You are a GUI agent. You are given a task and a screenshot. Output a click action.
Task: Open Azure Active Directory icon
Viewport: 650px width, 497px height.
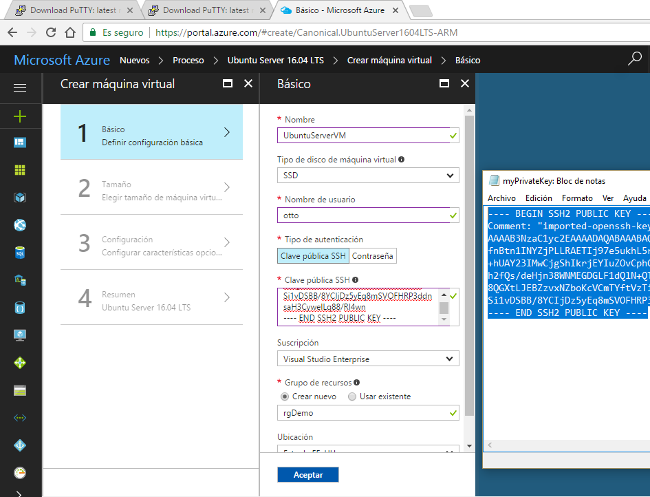coord(20,445)
